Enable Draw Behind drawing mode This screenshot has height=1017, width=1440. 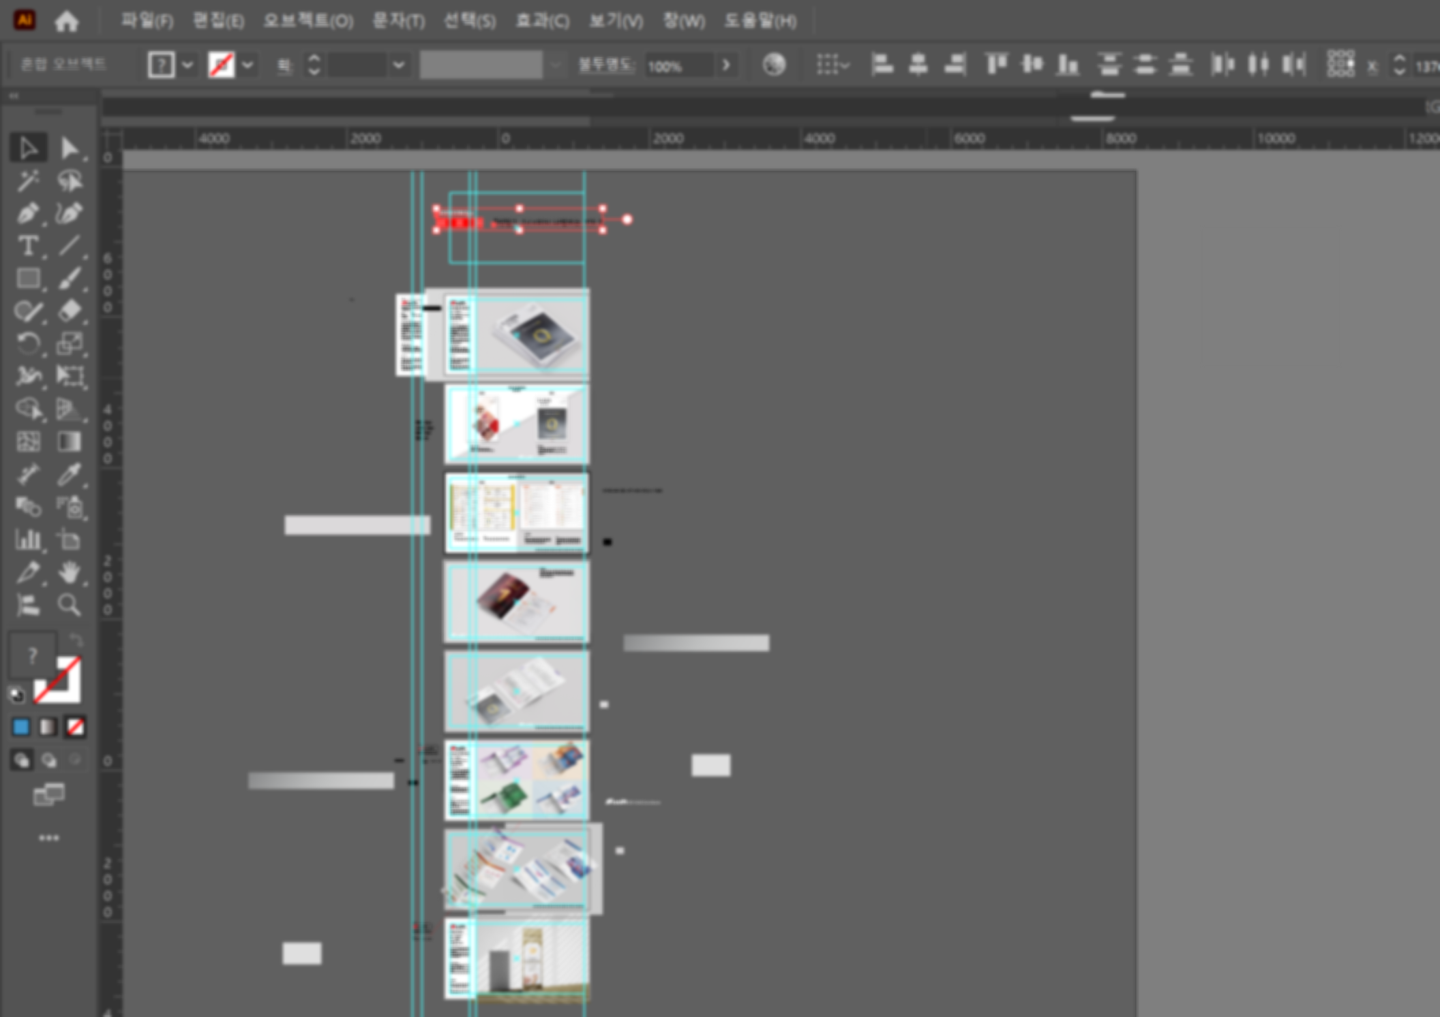(49, 760)
